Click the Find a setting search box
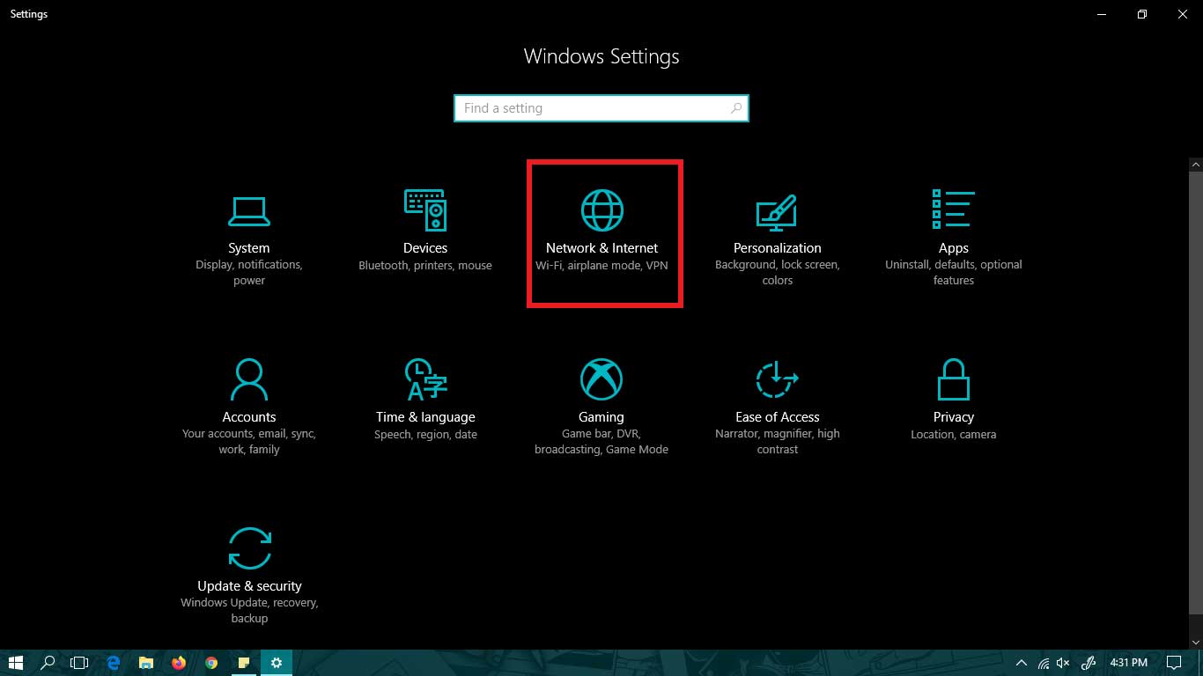The height and width of the screenshot is (676, 1203). pos(601,108)
